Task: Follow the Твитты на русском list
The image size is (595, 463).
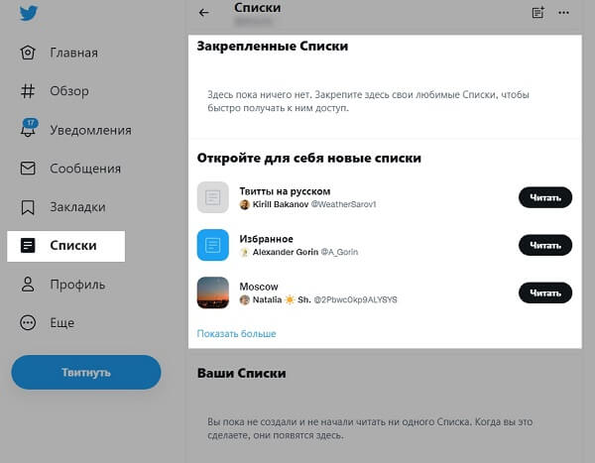Action: coord(545,197)
